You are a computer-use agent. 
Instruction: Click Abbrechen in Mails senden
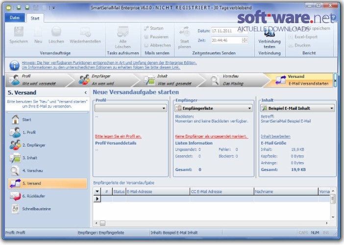(157, 45)
